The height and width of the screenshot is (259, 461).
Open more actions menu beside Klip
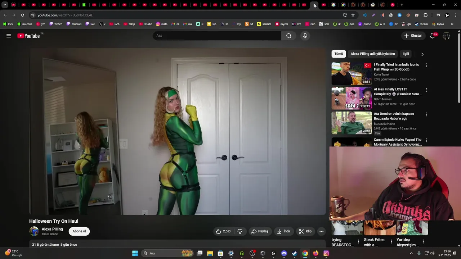pos(322,231)
